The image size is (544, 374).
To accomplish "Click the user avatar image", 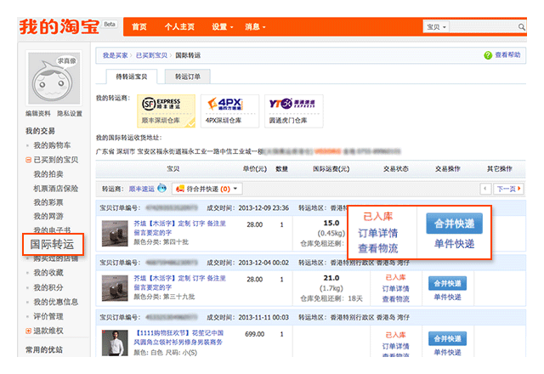I will (x=54, y=78).
